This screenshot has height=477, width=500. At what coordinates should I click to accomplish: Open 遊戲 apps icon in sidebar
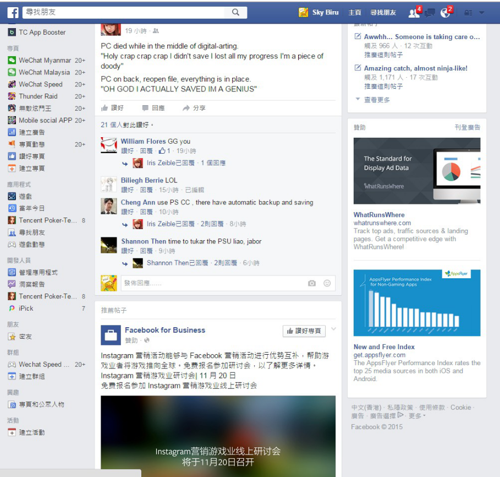pyautogui.click(x=12, y=196)
